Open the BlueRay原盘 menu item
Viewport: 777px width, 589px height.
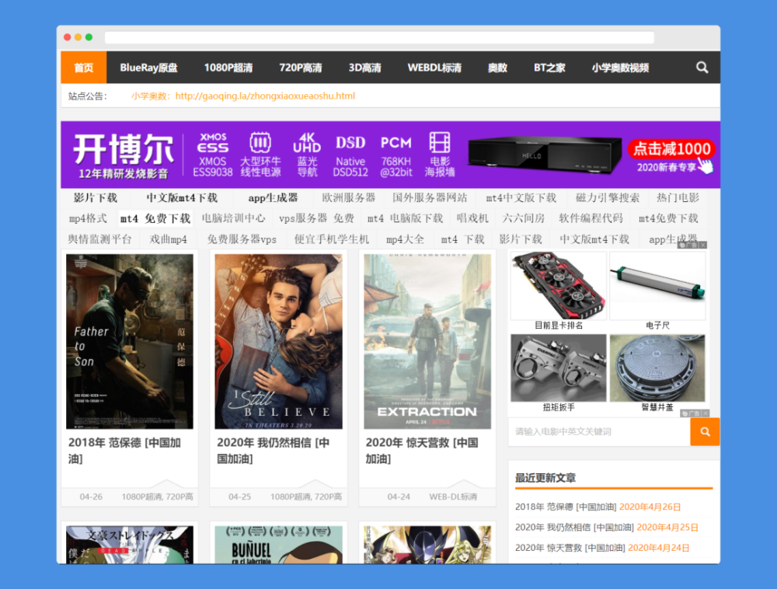point(148,68)
